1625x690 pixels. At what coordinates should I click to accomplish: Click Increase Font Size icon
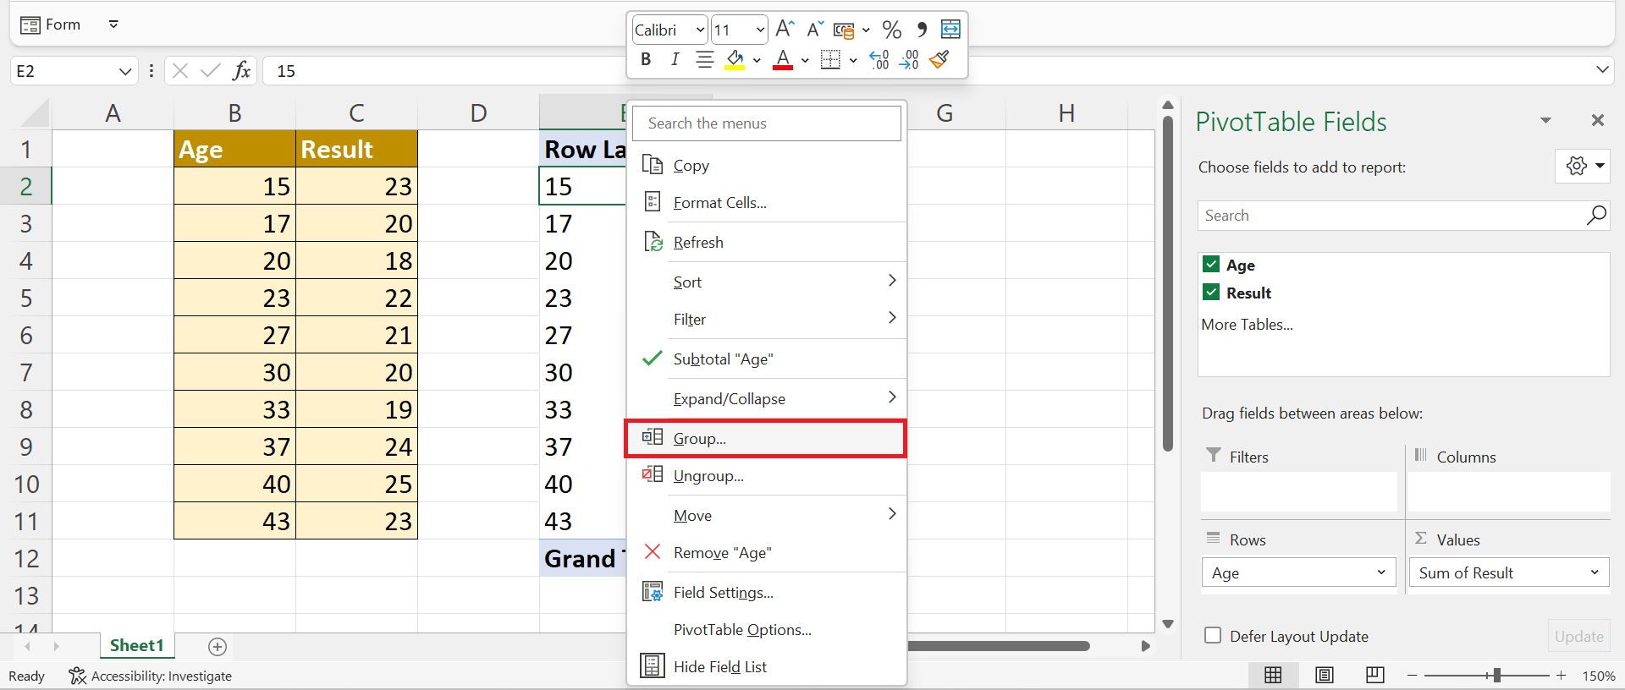(x=785, y=30)
